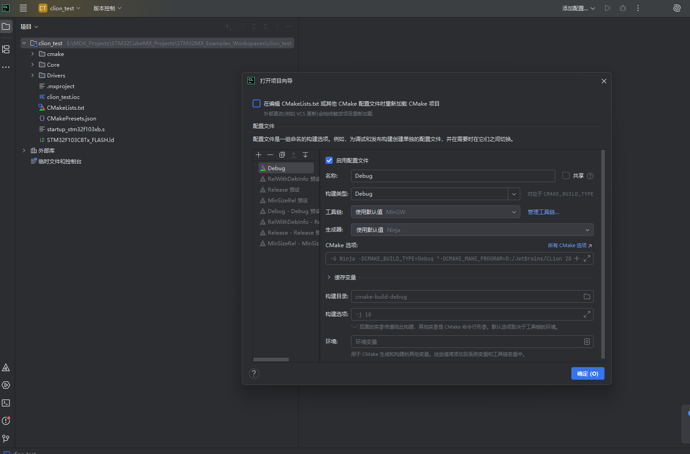Screen dimensions: 690x454
Task: Open the more actions vertical dots menu
Action: [638, 8]
